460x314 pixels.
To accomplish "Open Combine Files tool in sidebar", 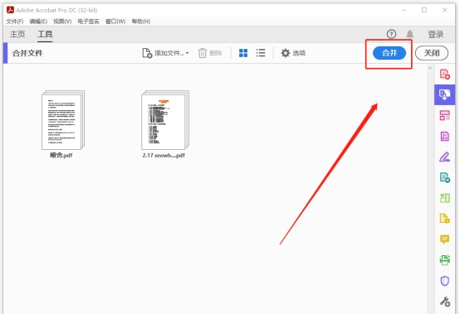I will click(x=445, y=94).
